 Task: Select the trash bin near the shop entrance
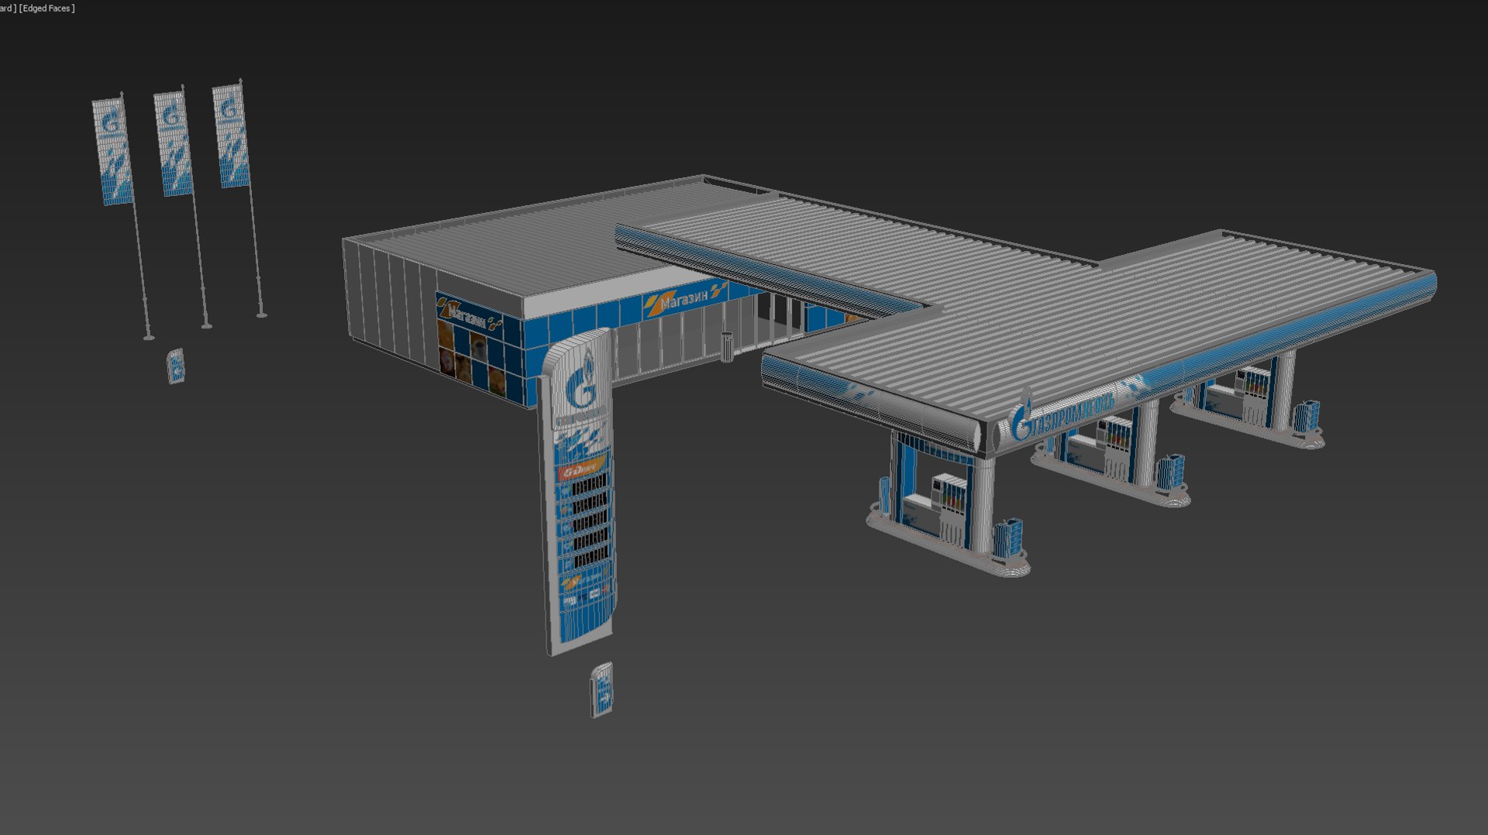pos(726,346)
